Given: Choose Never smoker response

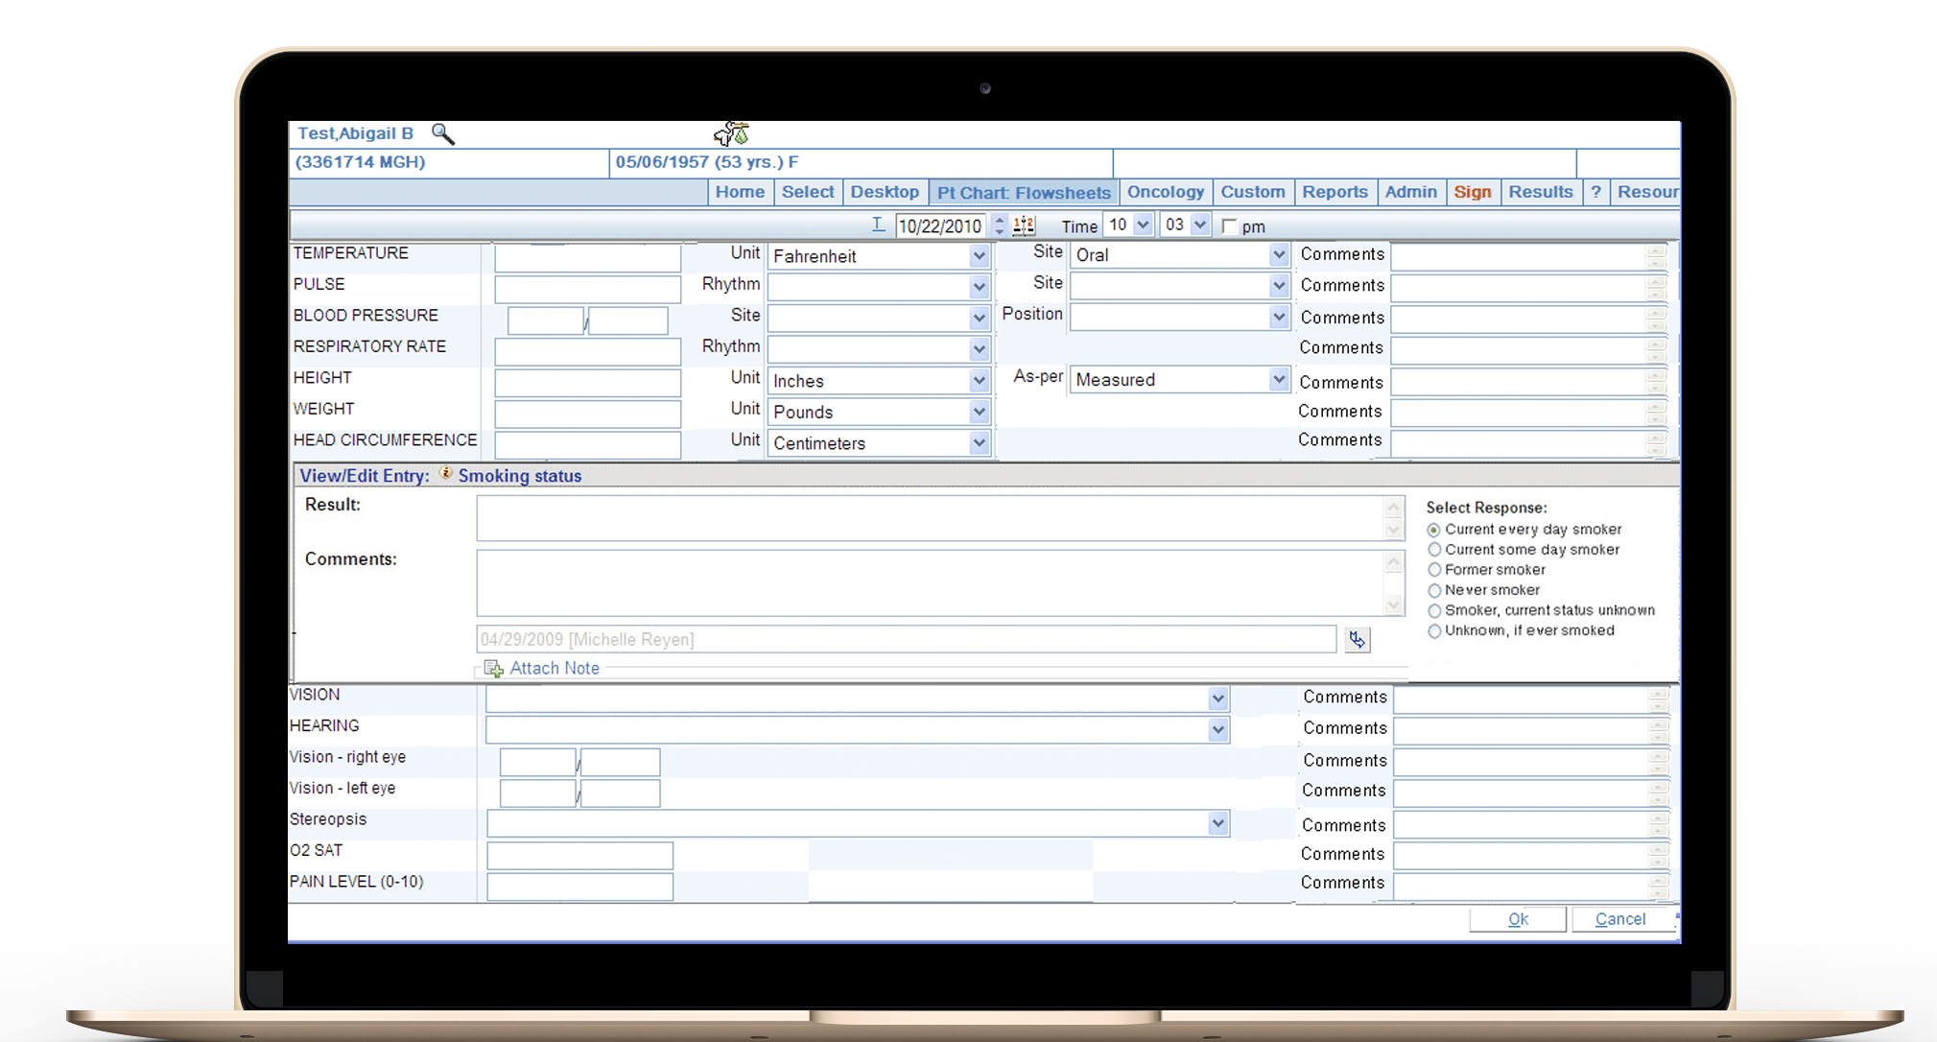Looking at the screenshot, I should point(1434,590).
